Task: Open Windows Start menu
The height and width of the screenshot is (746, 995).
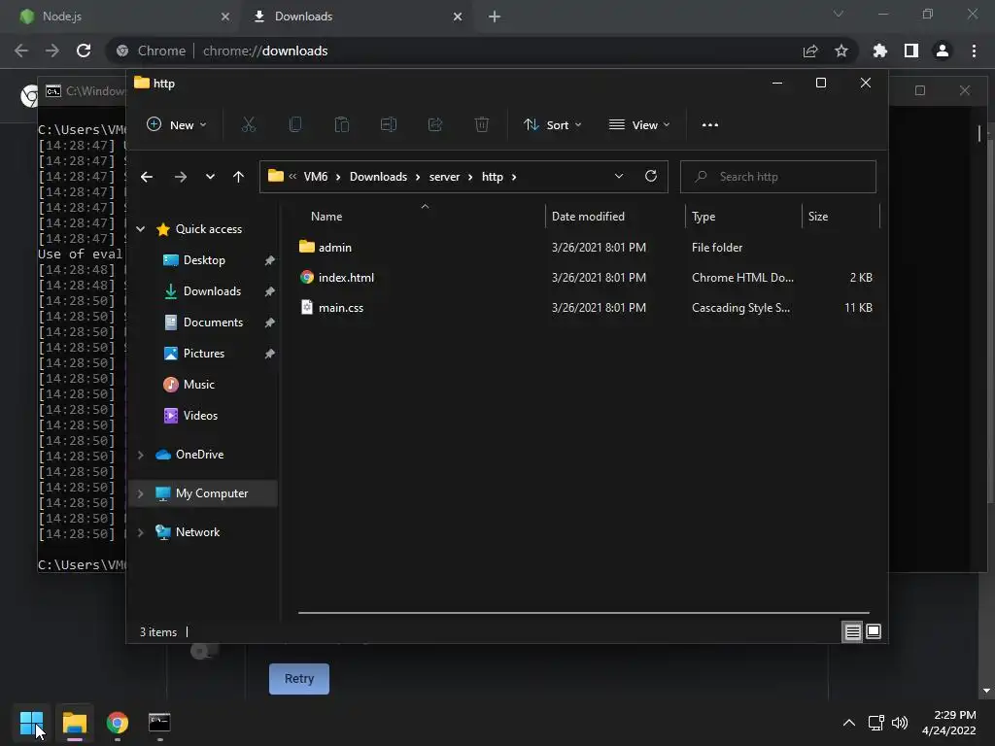Action: click(x=31, y=723)
